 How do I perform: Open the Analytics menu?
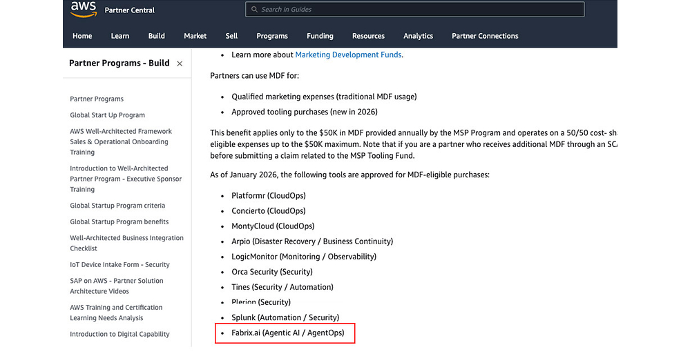coord(419,36)
